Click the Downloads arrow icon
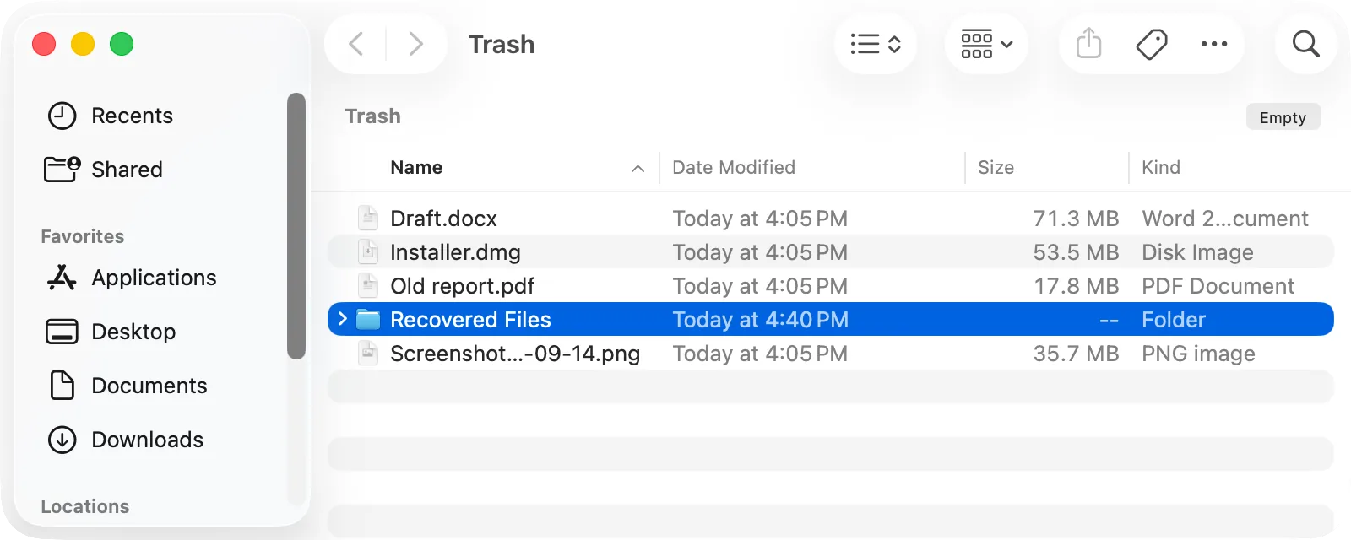 pos(62,440)
